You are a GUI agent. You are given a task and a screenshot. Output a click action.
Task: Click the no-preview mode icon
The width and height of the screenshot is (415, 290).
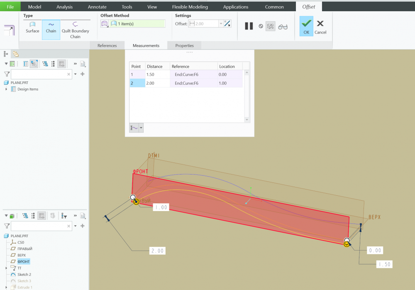[x=261, y=26]
